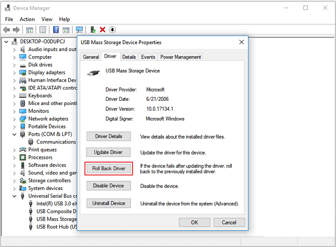Expand the Display adapters node
The image size is (336, 247).
[14, 73]
